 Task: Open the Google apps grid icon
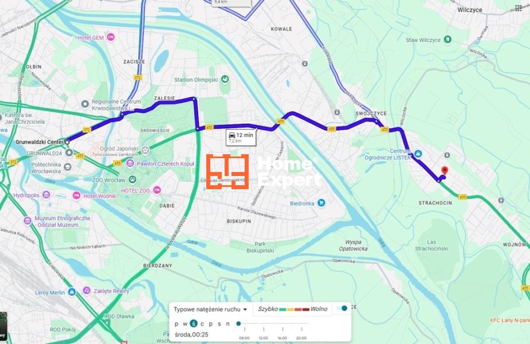[518, 7]
